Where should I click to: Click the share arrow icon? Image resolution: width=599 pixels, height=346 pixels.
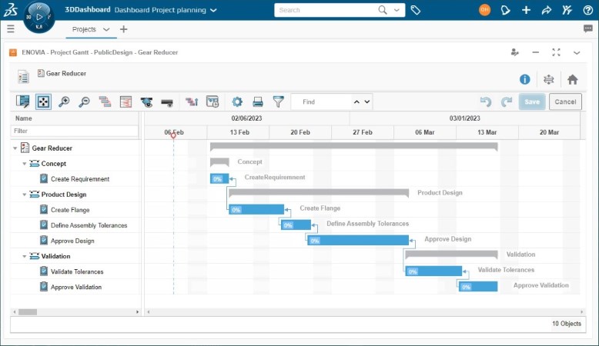[x=547, y=10]
